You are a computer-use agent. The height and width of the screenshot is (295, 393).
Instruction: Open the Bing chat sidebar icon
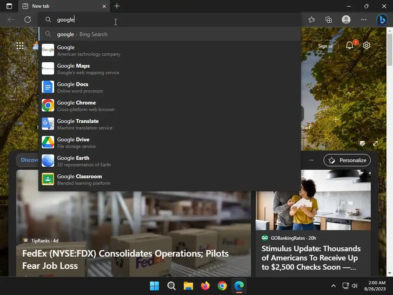click(x=382, y=20)
